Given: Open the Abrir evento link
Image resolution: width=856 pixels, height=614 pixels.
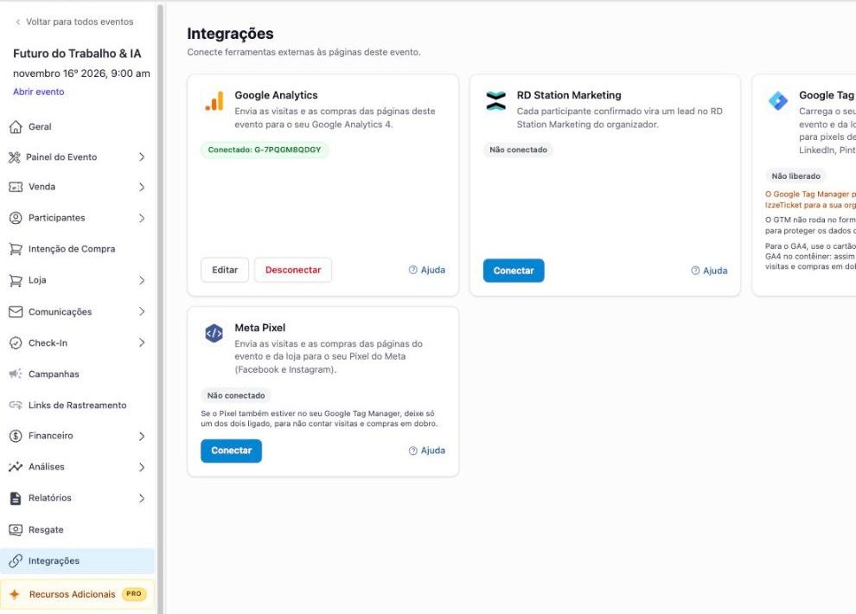Looking at the screenshot, I should pos(39,92).
